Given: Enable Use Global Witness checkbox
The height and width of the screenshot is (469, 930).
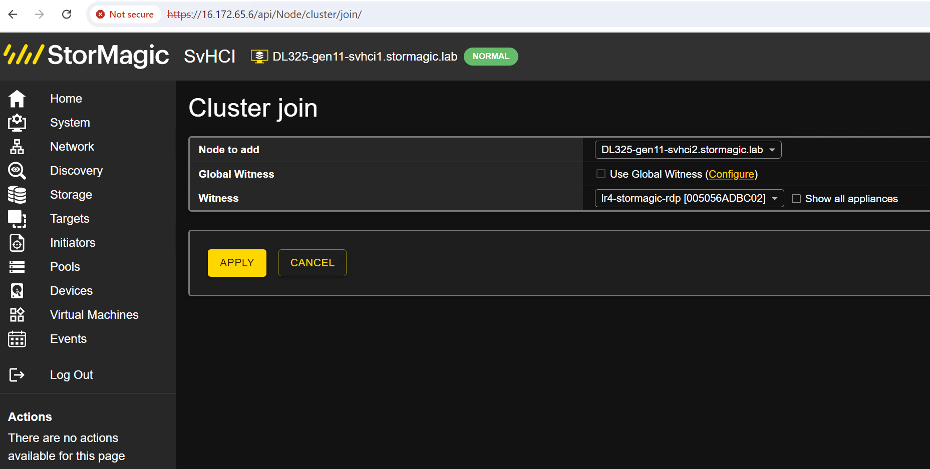Looking at the screenshot, I should (601, 174).
